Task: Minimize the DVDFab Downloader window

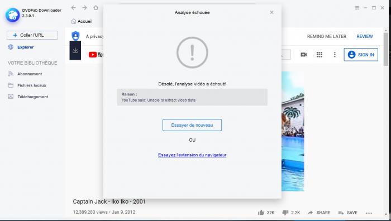Action: (365, 8)
